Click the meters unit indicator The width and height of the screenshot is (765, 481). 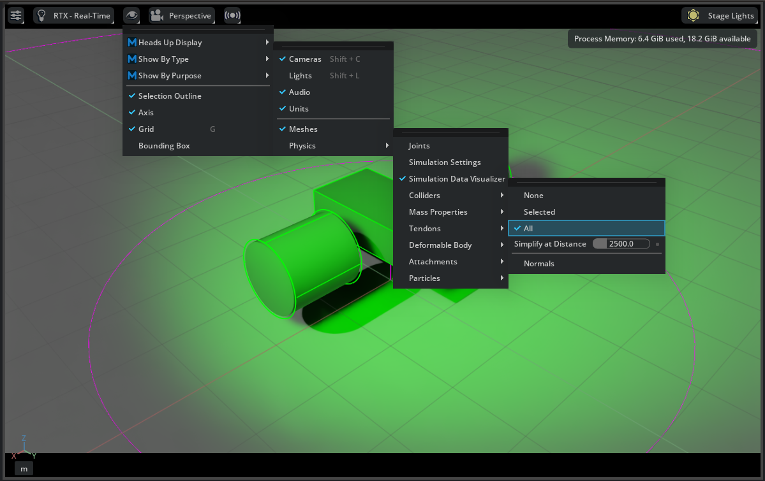tap(24, 468)
